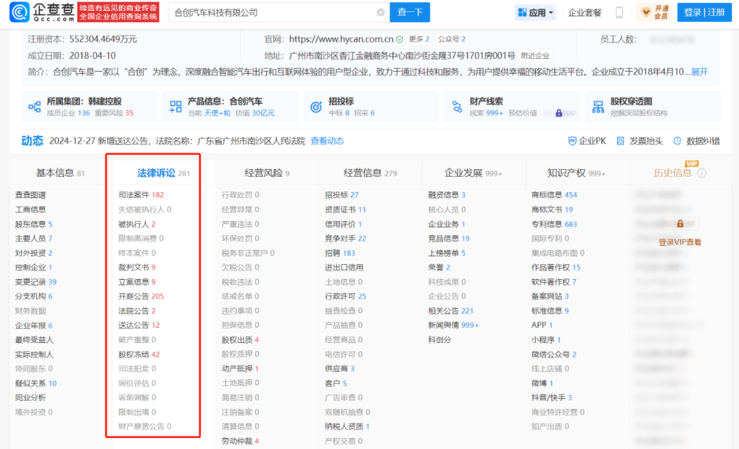Open 司法案件 182 entry

click(141, 195)
